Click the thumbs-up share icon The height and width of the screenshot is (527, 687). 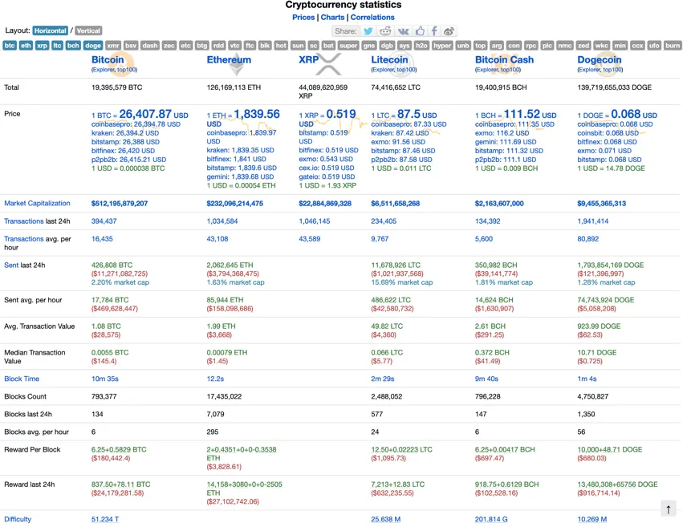(x=420, y=31)
